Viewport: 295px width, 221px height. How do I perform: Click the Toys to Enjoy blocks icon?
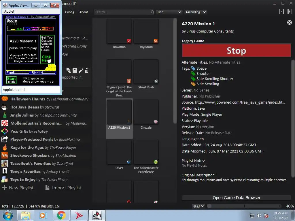point(5,180)
